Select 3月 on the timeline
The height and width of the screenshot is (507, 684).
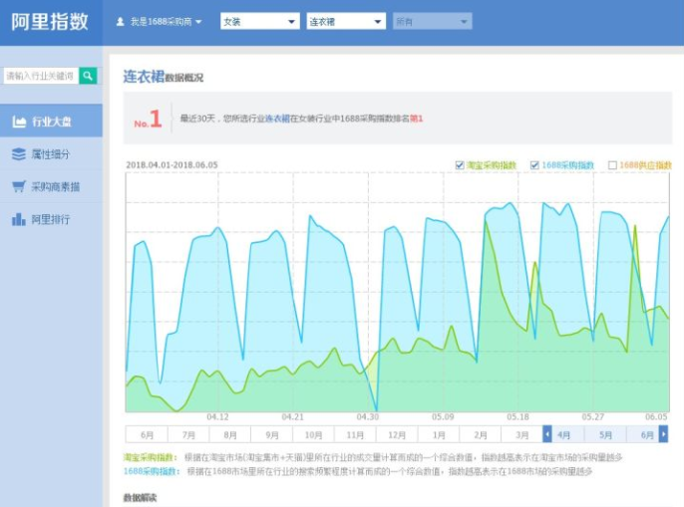click(522, 434)
